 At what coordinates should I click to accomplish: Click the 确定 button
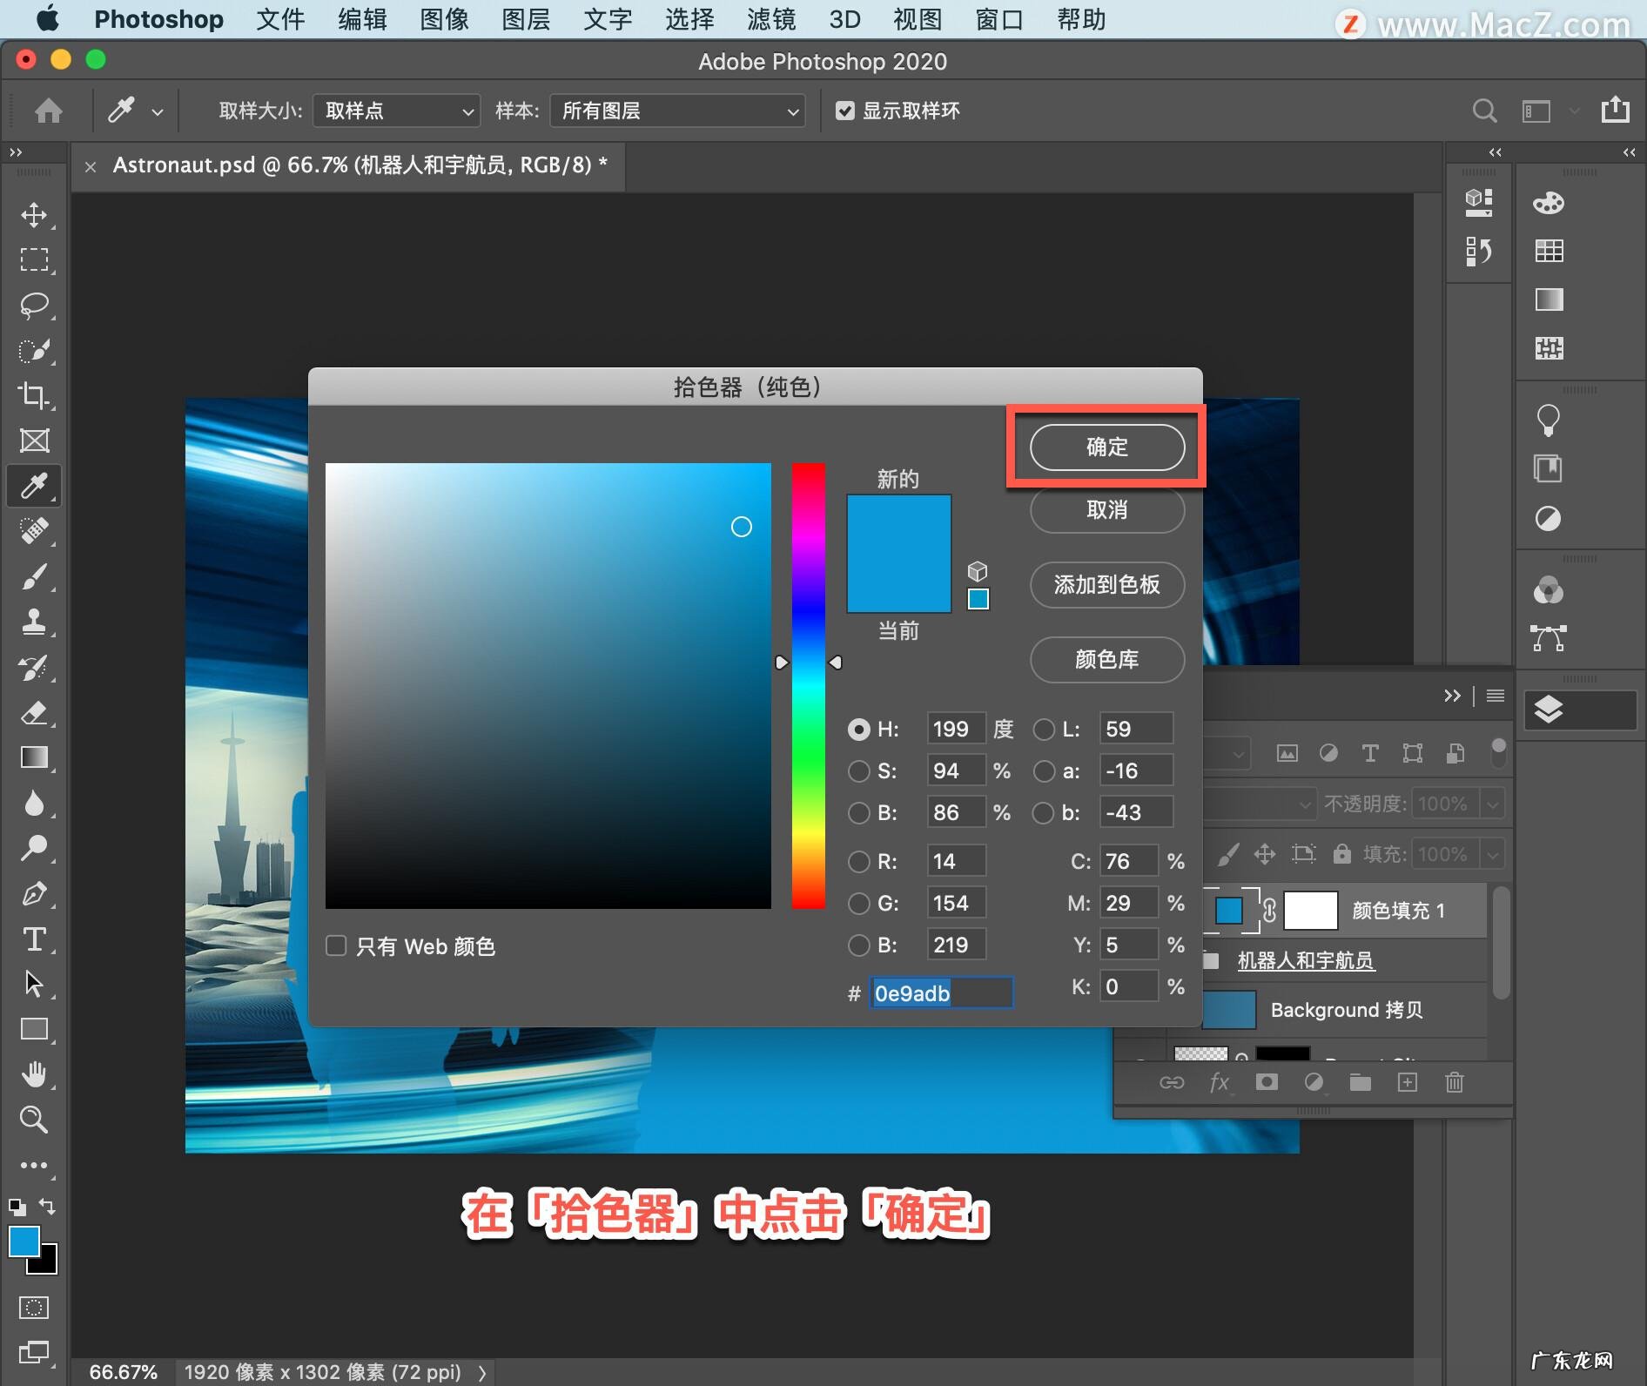coord(1106,447)
